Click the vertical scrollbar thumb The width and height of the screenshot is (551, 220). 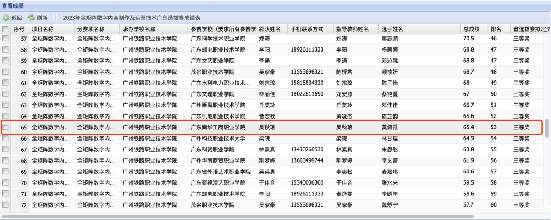click(x=547, y=128)
